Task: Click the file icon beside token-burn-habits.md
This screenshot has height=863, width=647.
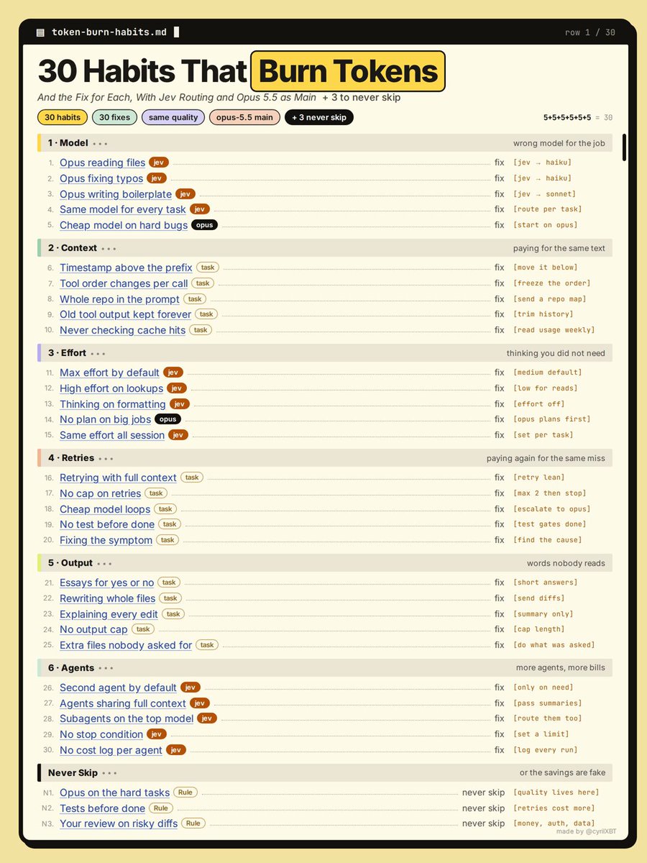Action: point(40,32)
